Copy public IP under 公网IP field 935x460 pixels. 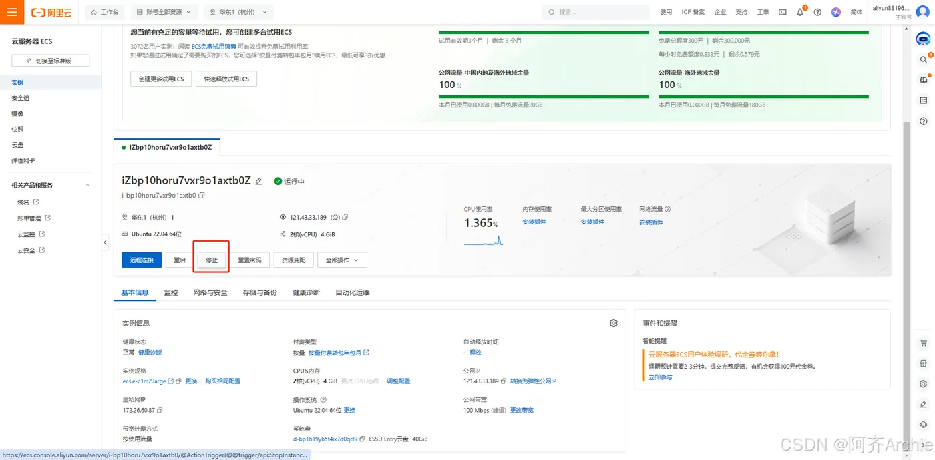[504, 381]
